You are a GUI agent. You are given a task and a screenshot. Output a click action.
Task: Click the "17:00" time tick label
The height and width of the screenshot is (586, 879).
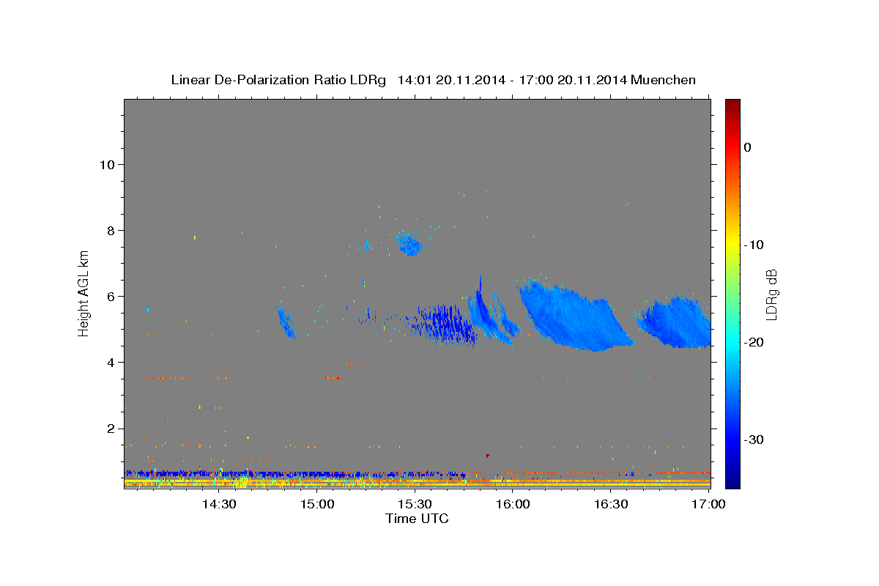[708, 504]
